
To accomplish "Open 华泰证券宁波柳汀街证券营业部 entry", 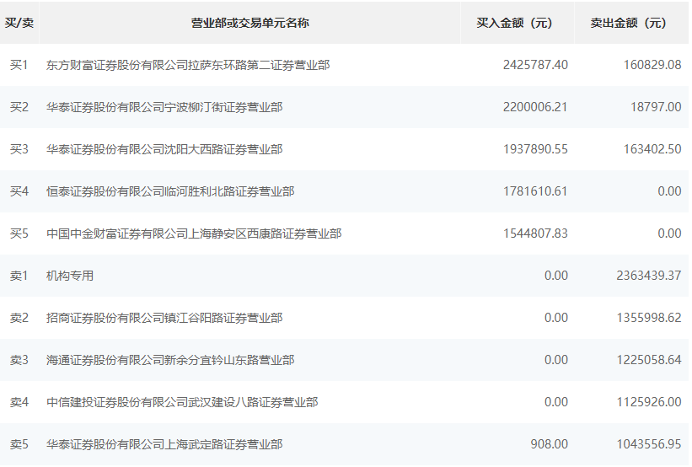I will pyautogui.click(x=164, y=107).
